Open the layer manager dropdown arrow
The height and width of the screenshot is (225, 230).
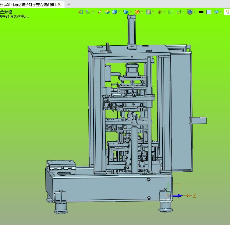point(221,12)
